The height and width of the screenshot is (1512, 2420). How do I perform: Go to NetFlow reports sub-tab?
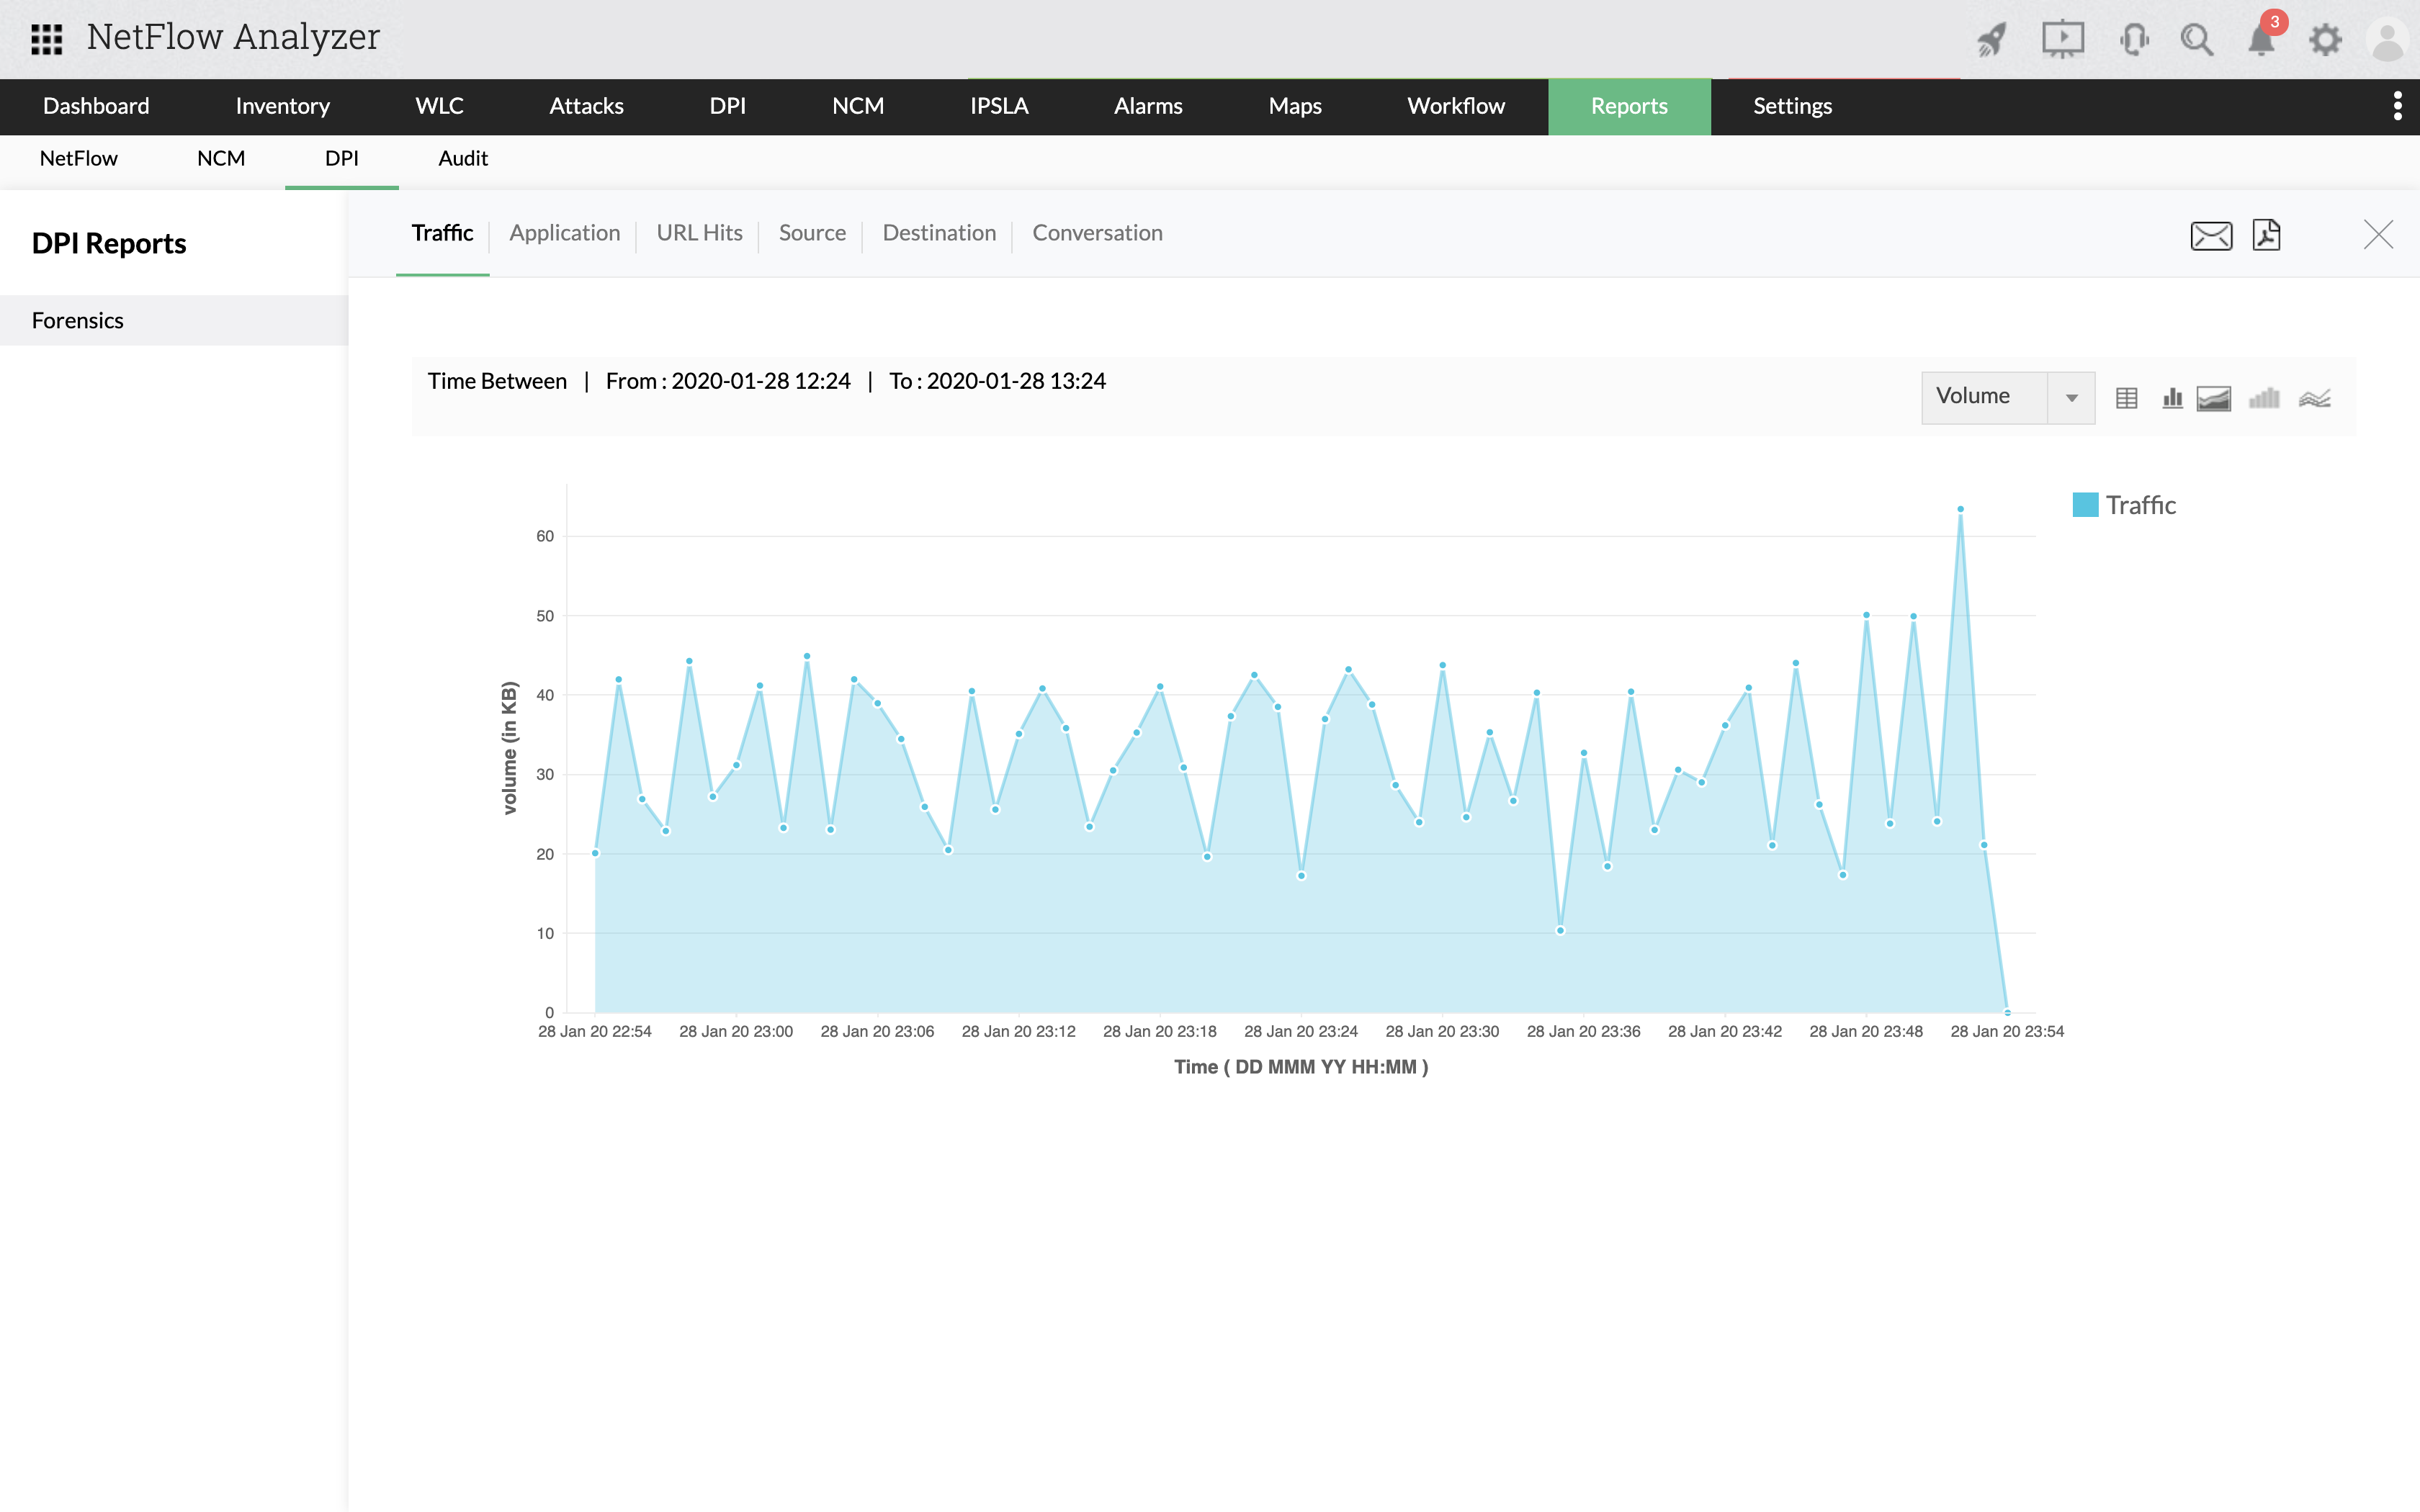pos(78,158)
